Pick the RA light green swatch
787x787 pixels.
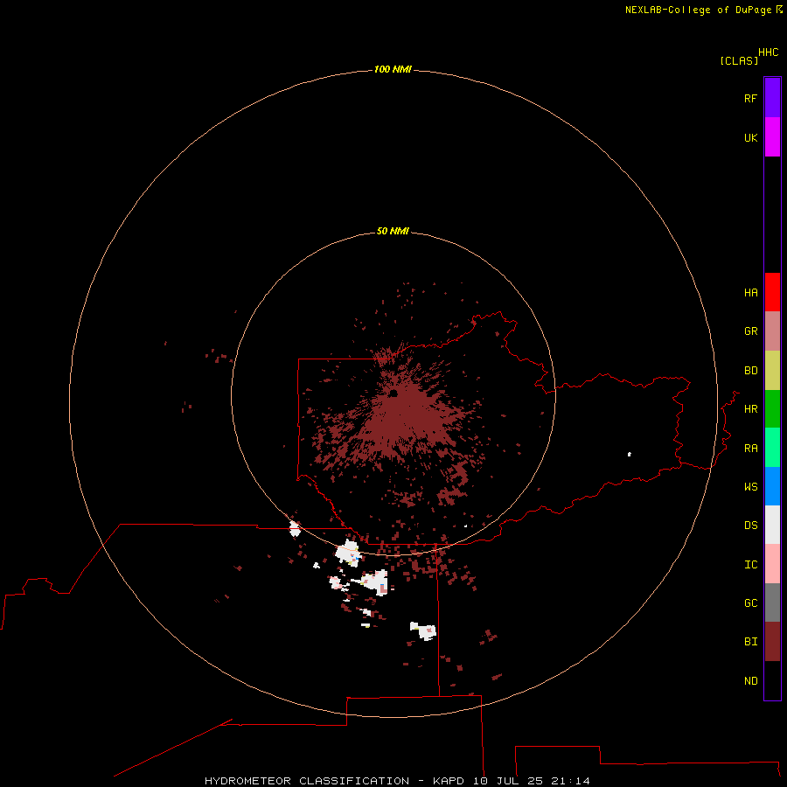point(772,448)
